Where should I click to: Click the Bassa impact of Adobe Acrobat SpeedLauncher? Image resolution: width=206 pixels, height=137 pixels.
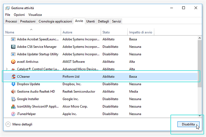[133, 39]
